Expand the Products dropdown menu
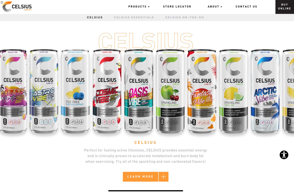The height and width of the screenshot is (193, 294). tap(139, 6)
